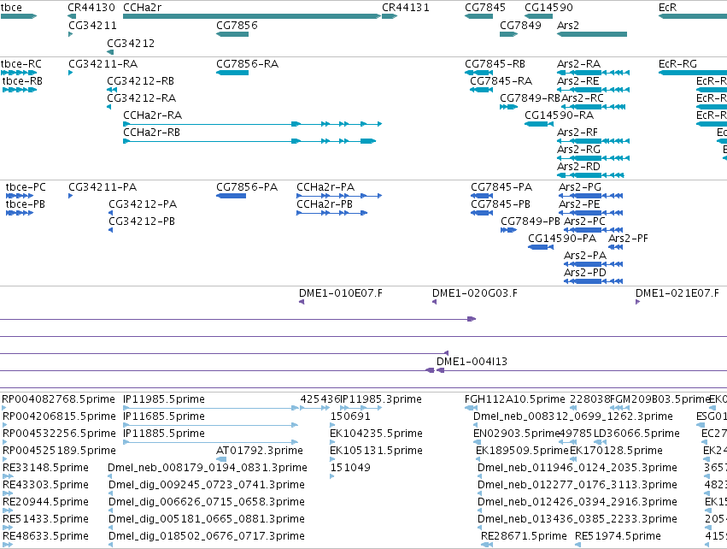This screenshot has width=727, height=549.
Task: Click clone DME1-004I13 label
Action: (472, 362)
